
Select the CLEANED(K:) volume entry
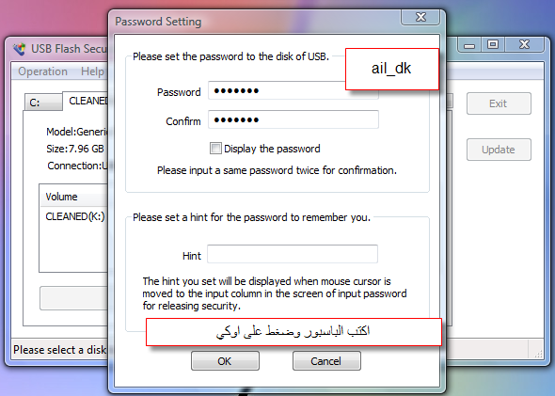tap(75, 216)
